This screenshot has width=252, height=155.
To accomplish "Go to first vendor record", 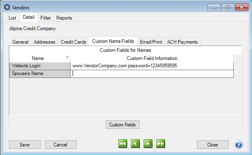I will [x=123, y=144].
